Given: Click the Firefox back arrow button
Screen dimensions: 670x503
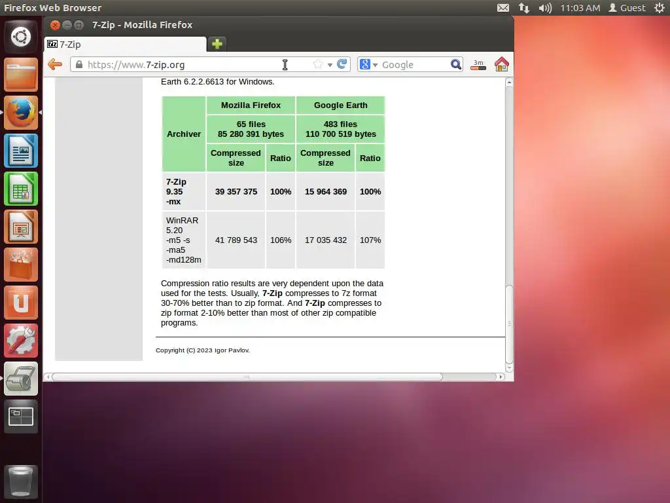Looking at the screenshot, I should pos(55,65).
